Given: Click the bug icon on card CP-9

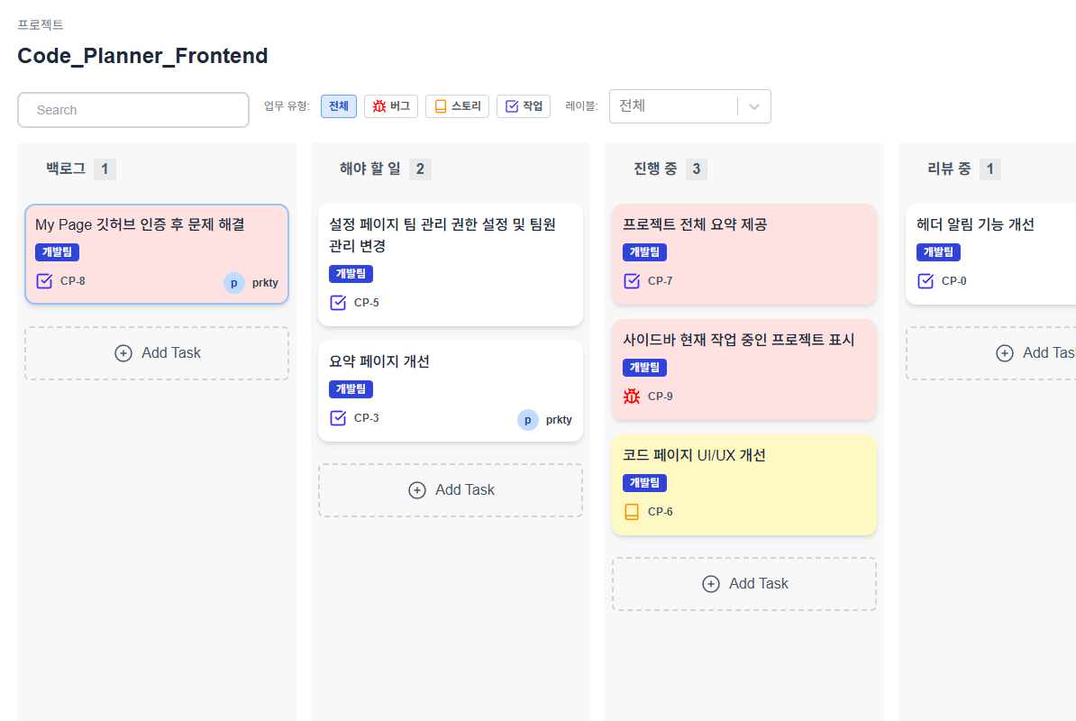Looking at the screenshot, I should (x=632, y=397).
